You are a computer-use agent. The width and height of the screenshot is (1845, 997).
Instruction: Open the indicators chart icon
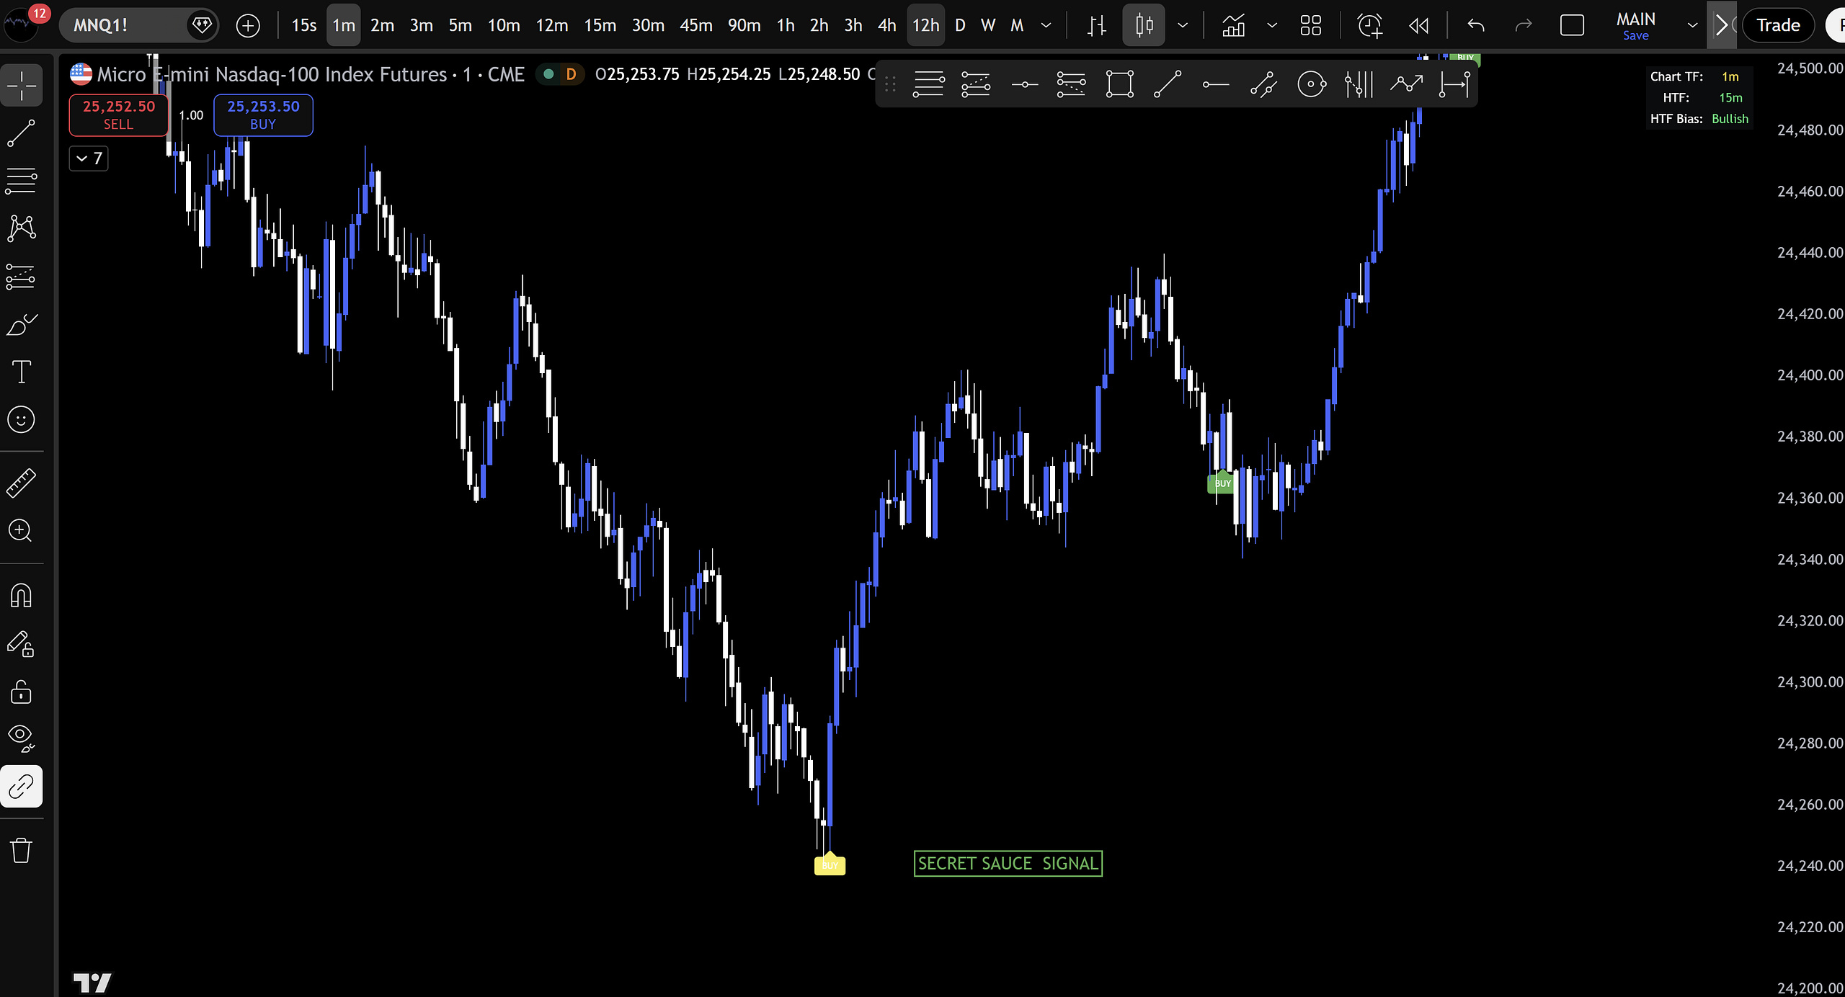coord(1233,26)
